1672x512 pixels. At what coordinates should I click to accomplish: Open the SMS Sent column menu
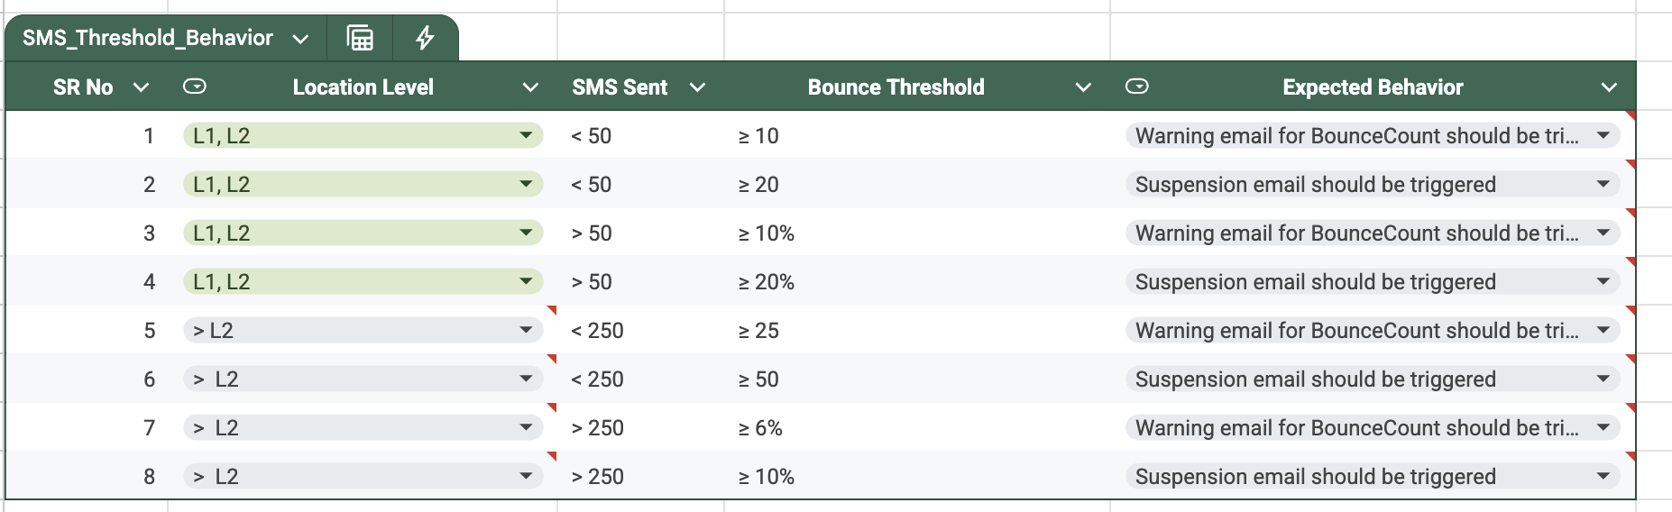click(697, 87)
